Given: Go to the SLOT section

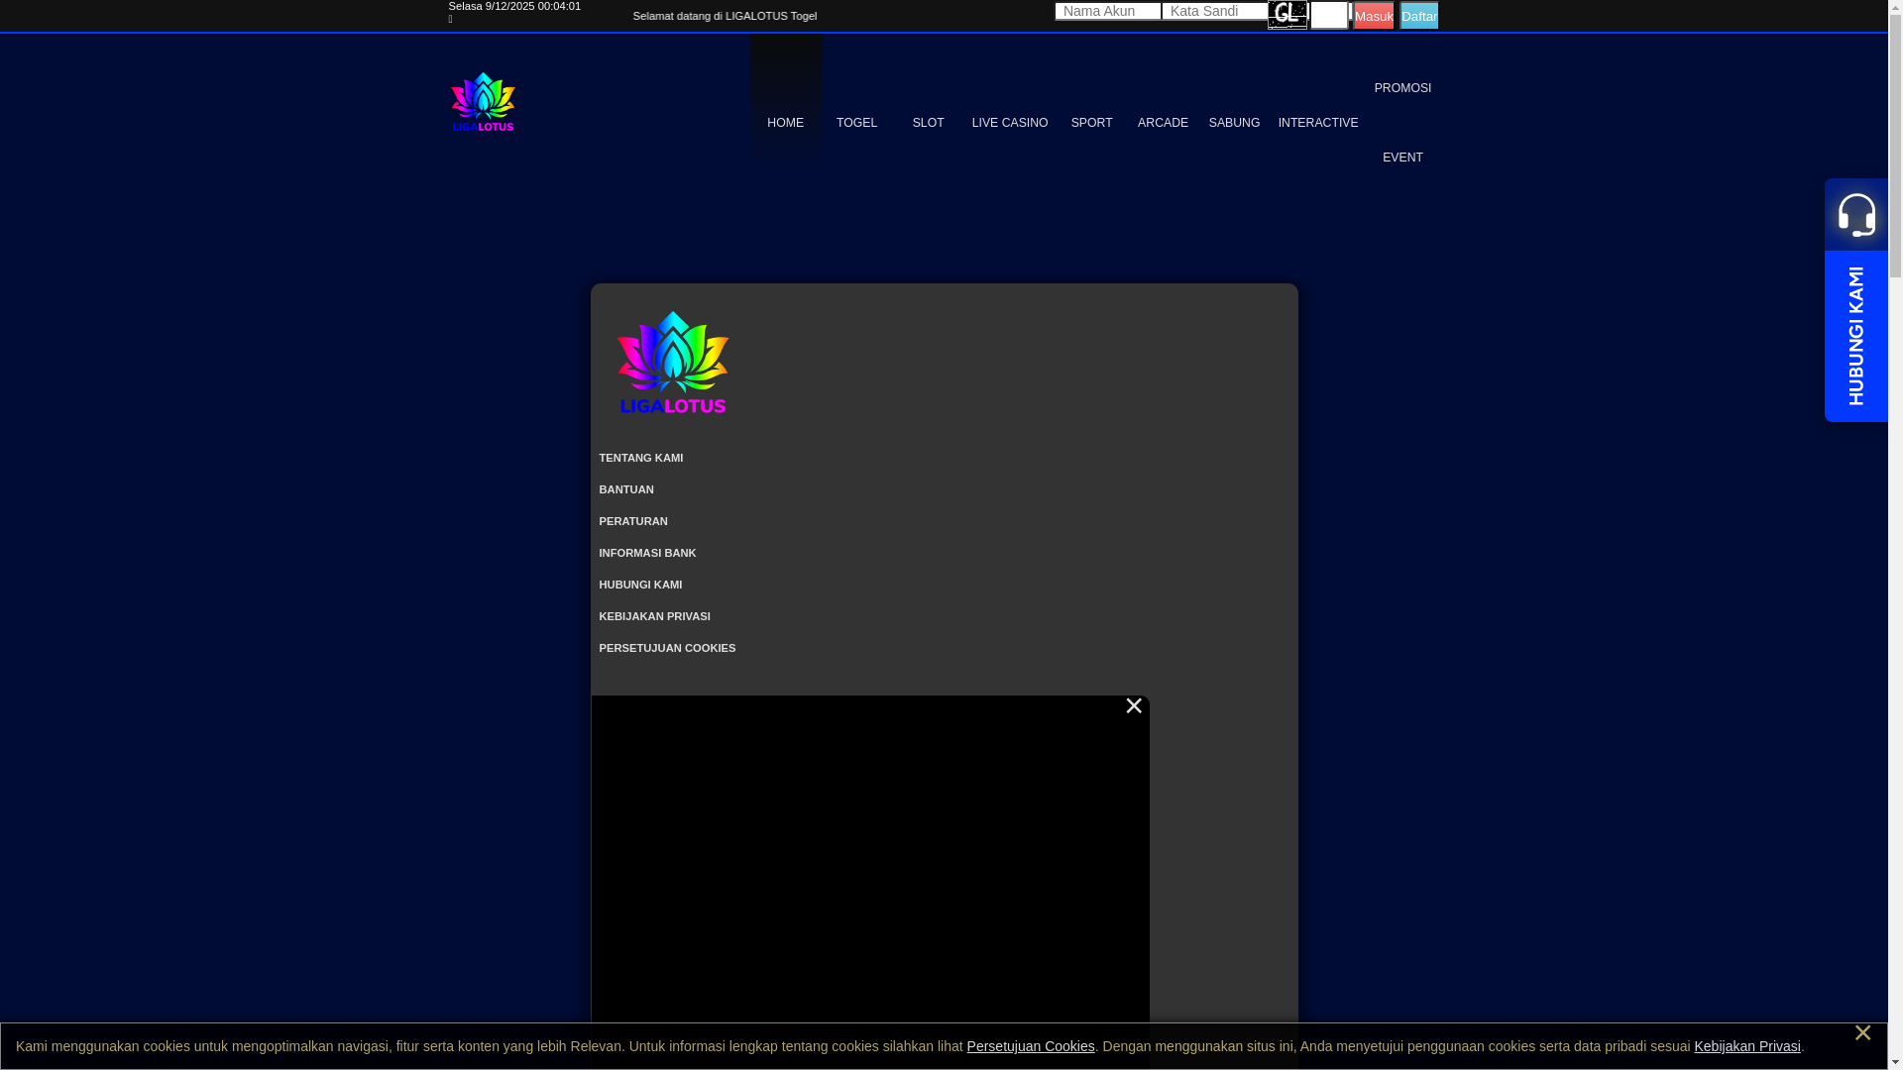Looking at the screenshot, I should [x=928, y=123].
